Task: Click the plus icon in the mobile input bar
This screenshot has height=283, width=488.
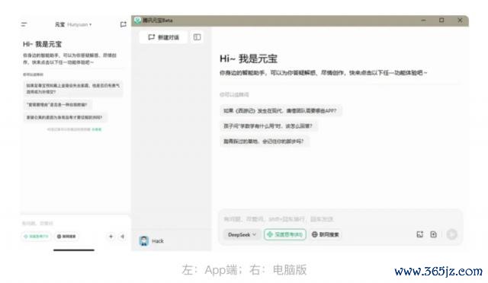Action: pyautogui.click(x=111, y=237)
